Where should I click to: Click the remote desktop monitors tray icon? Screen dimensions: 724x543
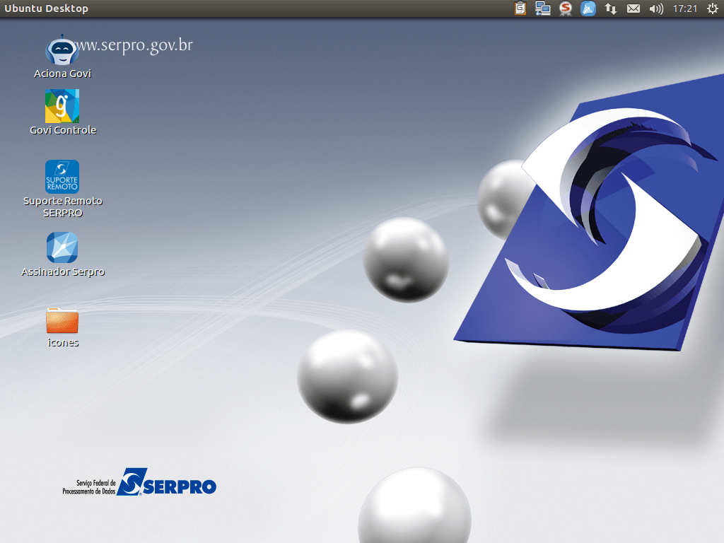click(x=542, y=8)
